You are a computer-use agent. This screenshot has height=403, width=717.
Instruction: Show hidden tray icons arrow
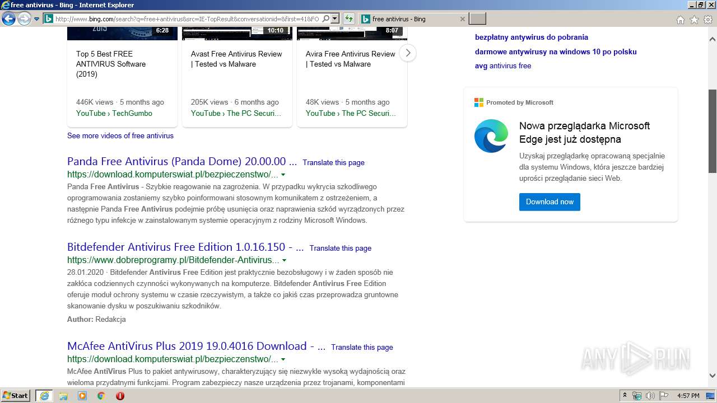pos(625,396)
